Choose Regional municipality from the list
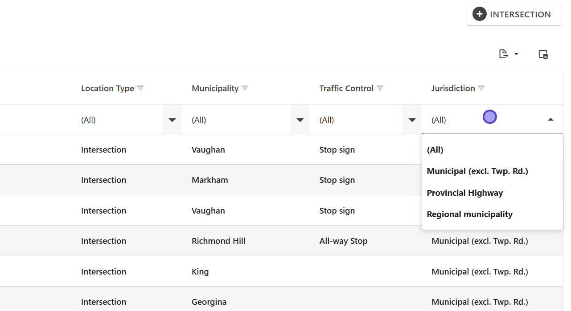571x311 pixels. 470,214
